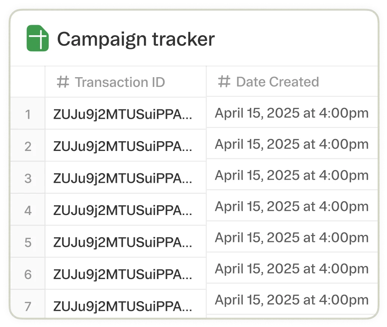Screen dimensions: 387x327
Task: Click the Date Created cell in row 2
Action: point(291,144)
